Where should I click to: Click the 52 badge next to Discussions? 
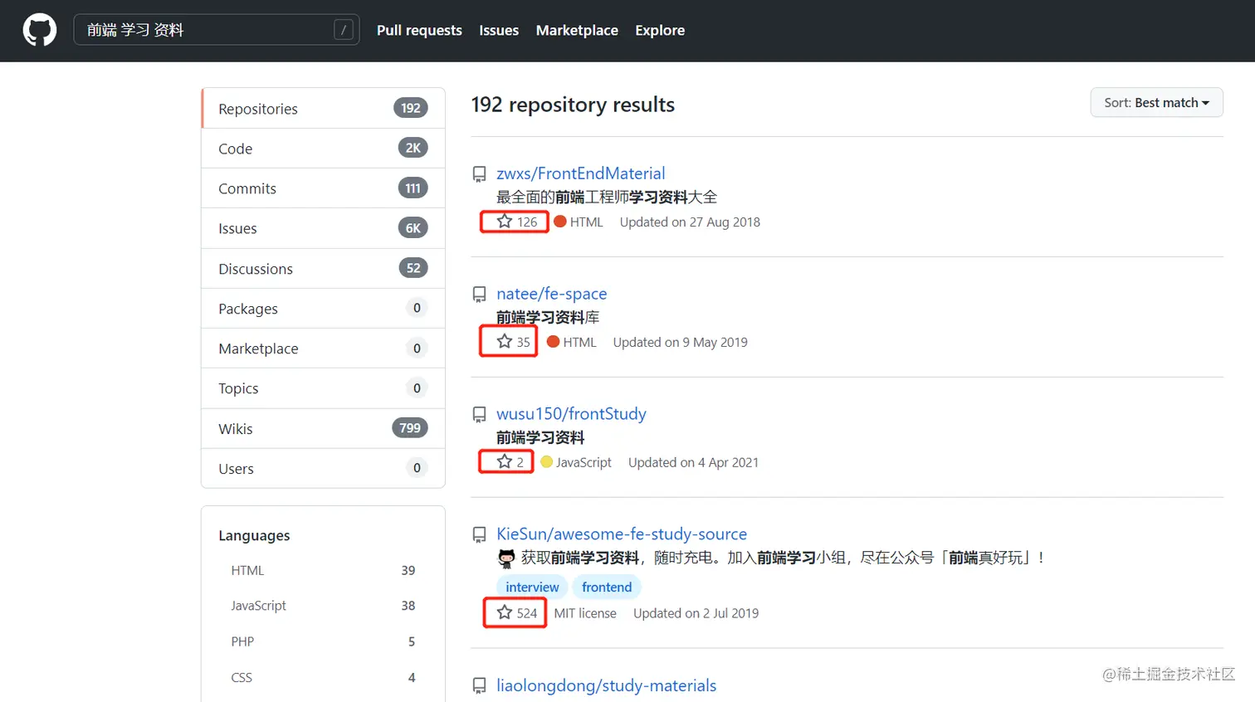[413, 268]
